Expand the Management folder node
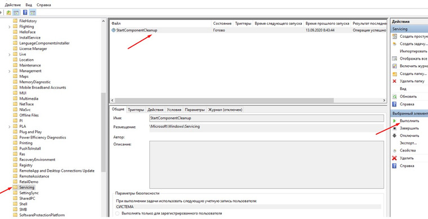 point(10,71)
